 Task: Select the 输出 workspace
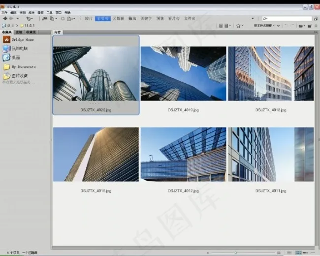(132, 18)
